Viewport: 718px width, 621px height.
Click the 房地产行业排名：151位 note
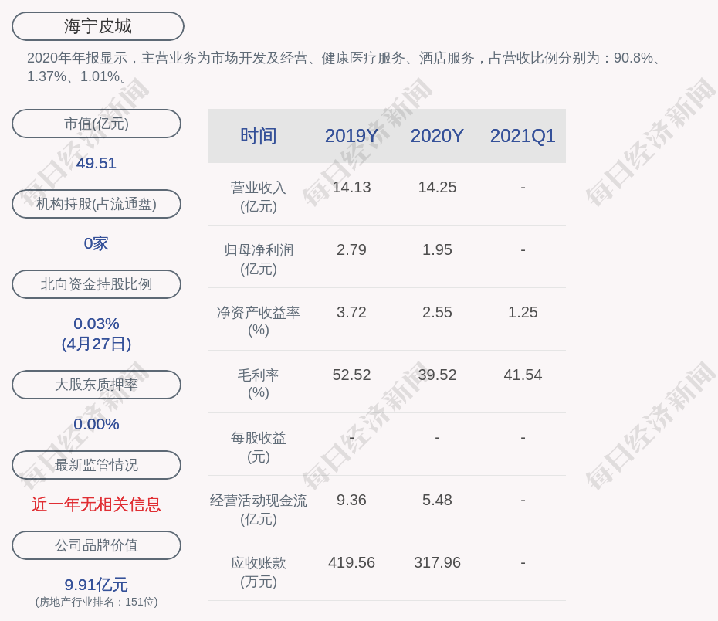point(97,602)
